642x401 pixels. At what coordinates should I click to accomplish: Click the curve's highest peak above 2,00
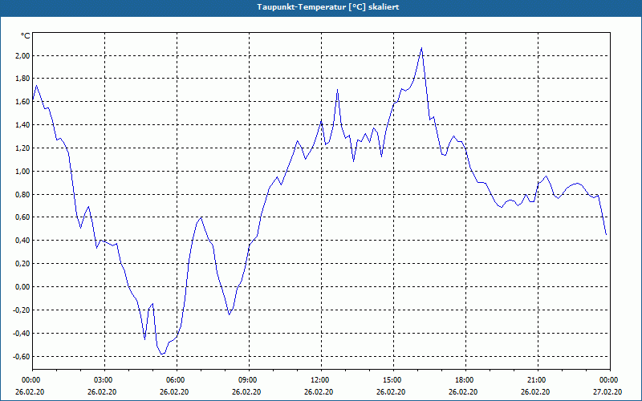click(x=421, y=48)
